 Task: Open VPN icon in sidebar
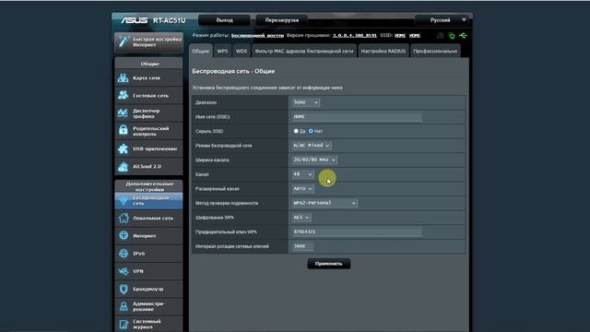(x=123, y=271)
